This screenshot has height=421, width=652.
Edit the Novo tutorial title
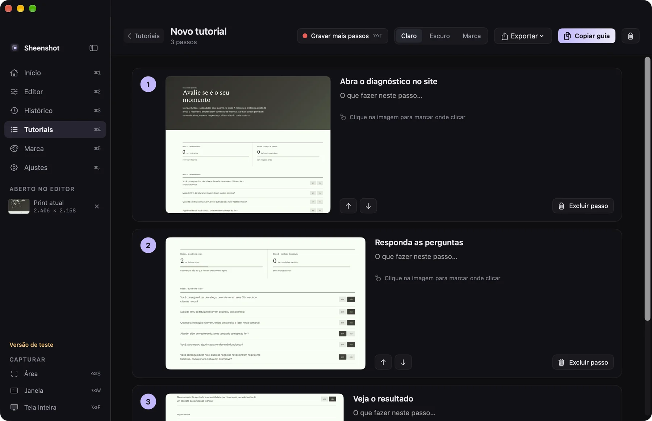coord(198,32)
